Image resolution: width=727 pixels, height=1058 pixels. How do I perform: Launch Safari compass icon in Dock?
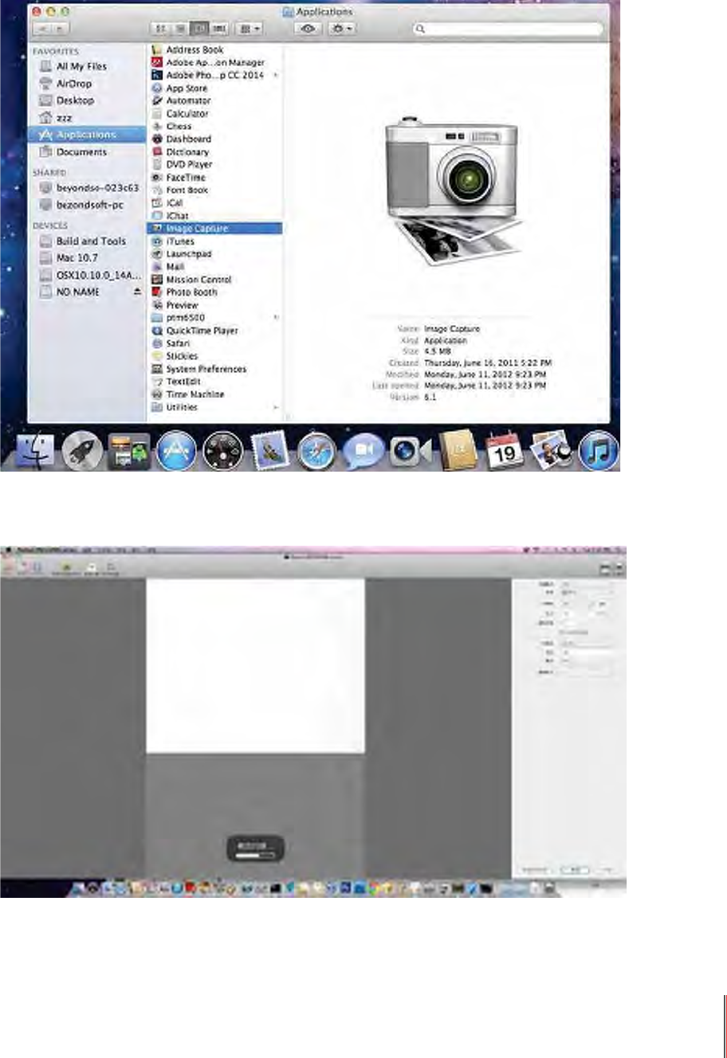pyautogui.click(x=317, y=452)
